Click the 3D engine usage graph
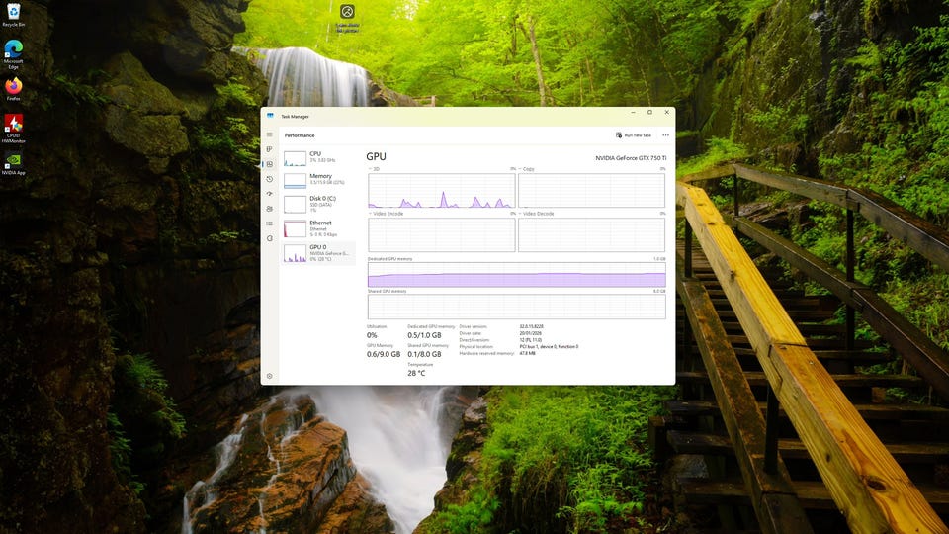The height and width of the screenshot is (534, 949). [442, 191]
